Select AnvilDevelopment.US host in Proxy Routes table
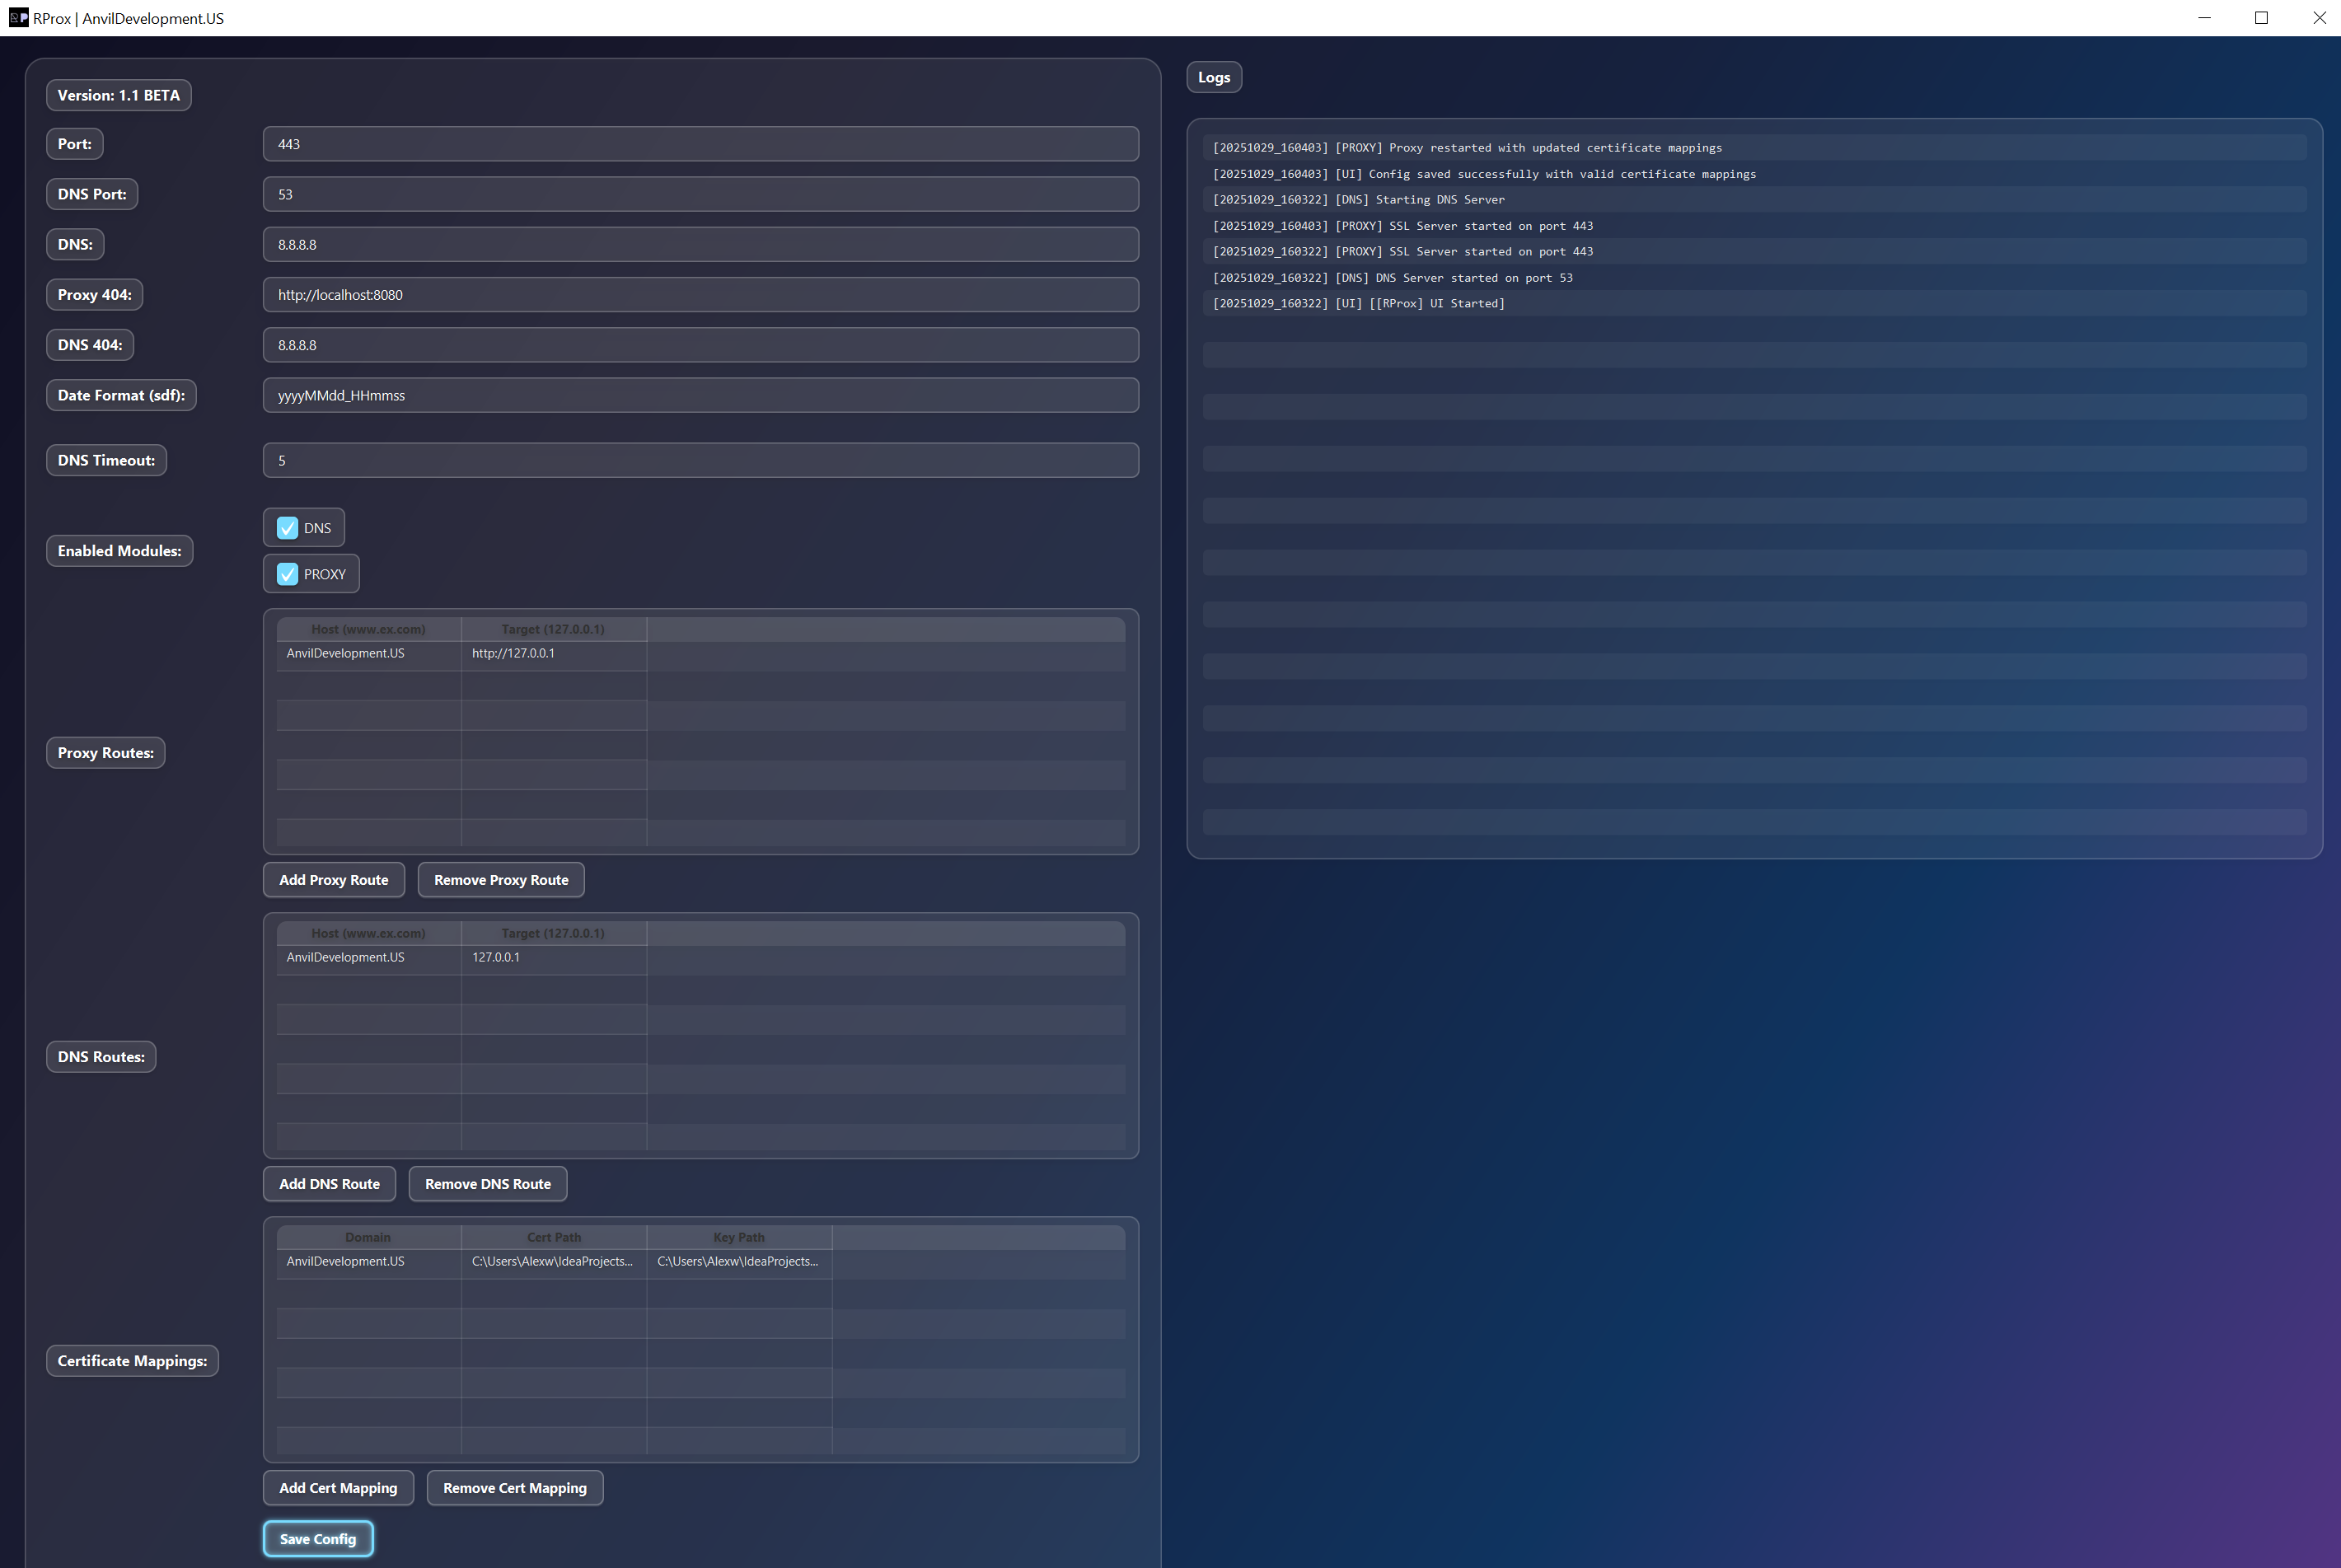The width and height of the screenshot is (2341, 1568). point(369,654)
